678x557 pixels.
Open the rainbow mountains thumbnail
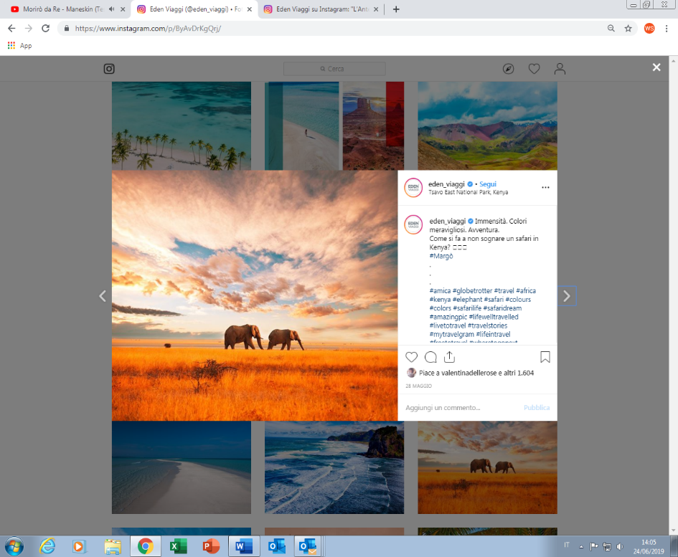(x=487, y=125)
